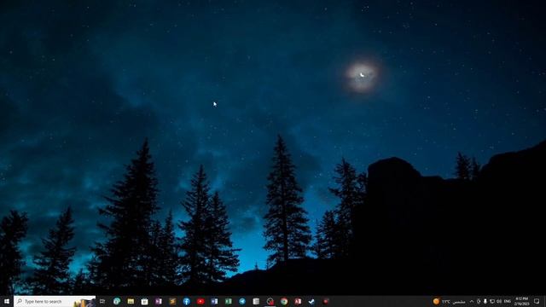Launch Microsoft Access from the taskbar
This screenshot has height=307, width=546.
click(x=298, y=301)
